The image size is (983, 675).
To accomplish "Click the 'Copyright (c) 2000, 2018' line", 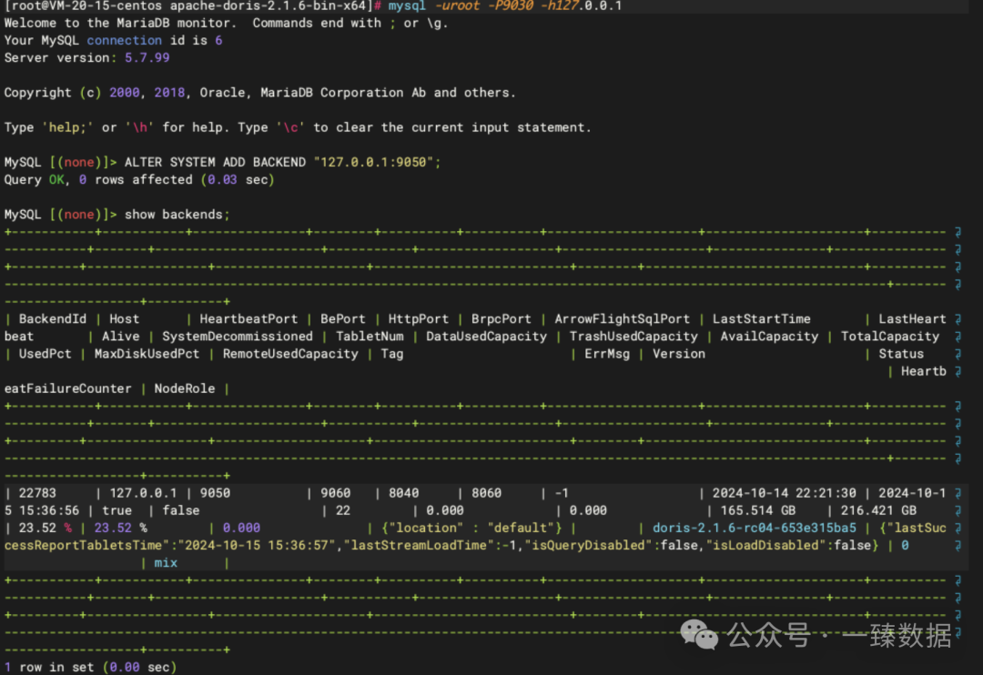I will tap(259, 93).
